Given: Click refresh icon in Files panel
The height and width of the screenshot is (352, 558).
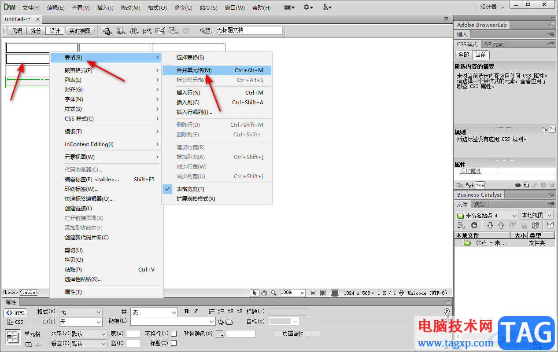Looking at the screenshot, I should [474, 225].
